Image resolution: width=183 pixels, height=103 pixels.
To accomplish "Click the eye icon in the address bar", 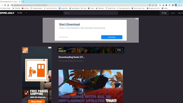I will point(150,5).
